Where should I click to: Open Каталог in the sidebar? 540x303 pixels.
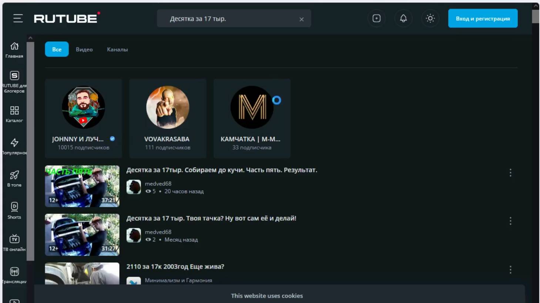[x=14, y=114]
